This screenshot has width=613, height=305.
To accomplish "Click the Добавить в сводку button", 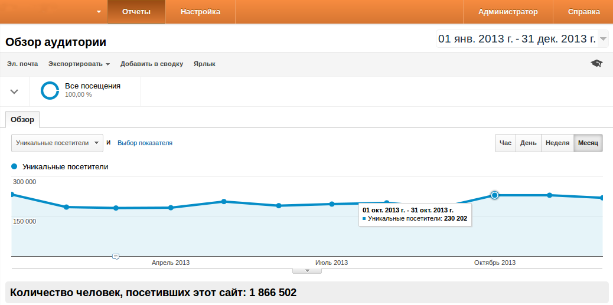I will [x=152, y=64].
